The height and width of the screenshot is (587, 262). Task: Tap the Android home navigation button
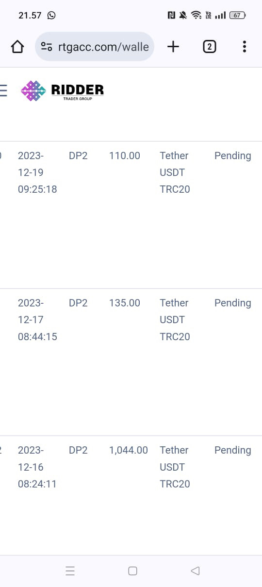click(132, 571)
